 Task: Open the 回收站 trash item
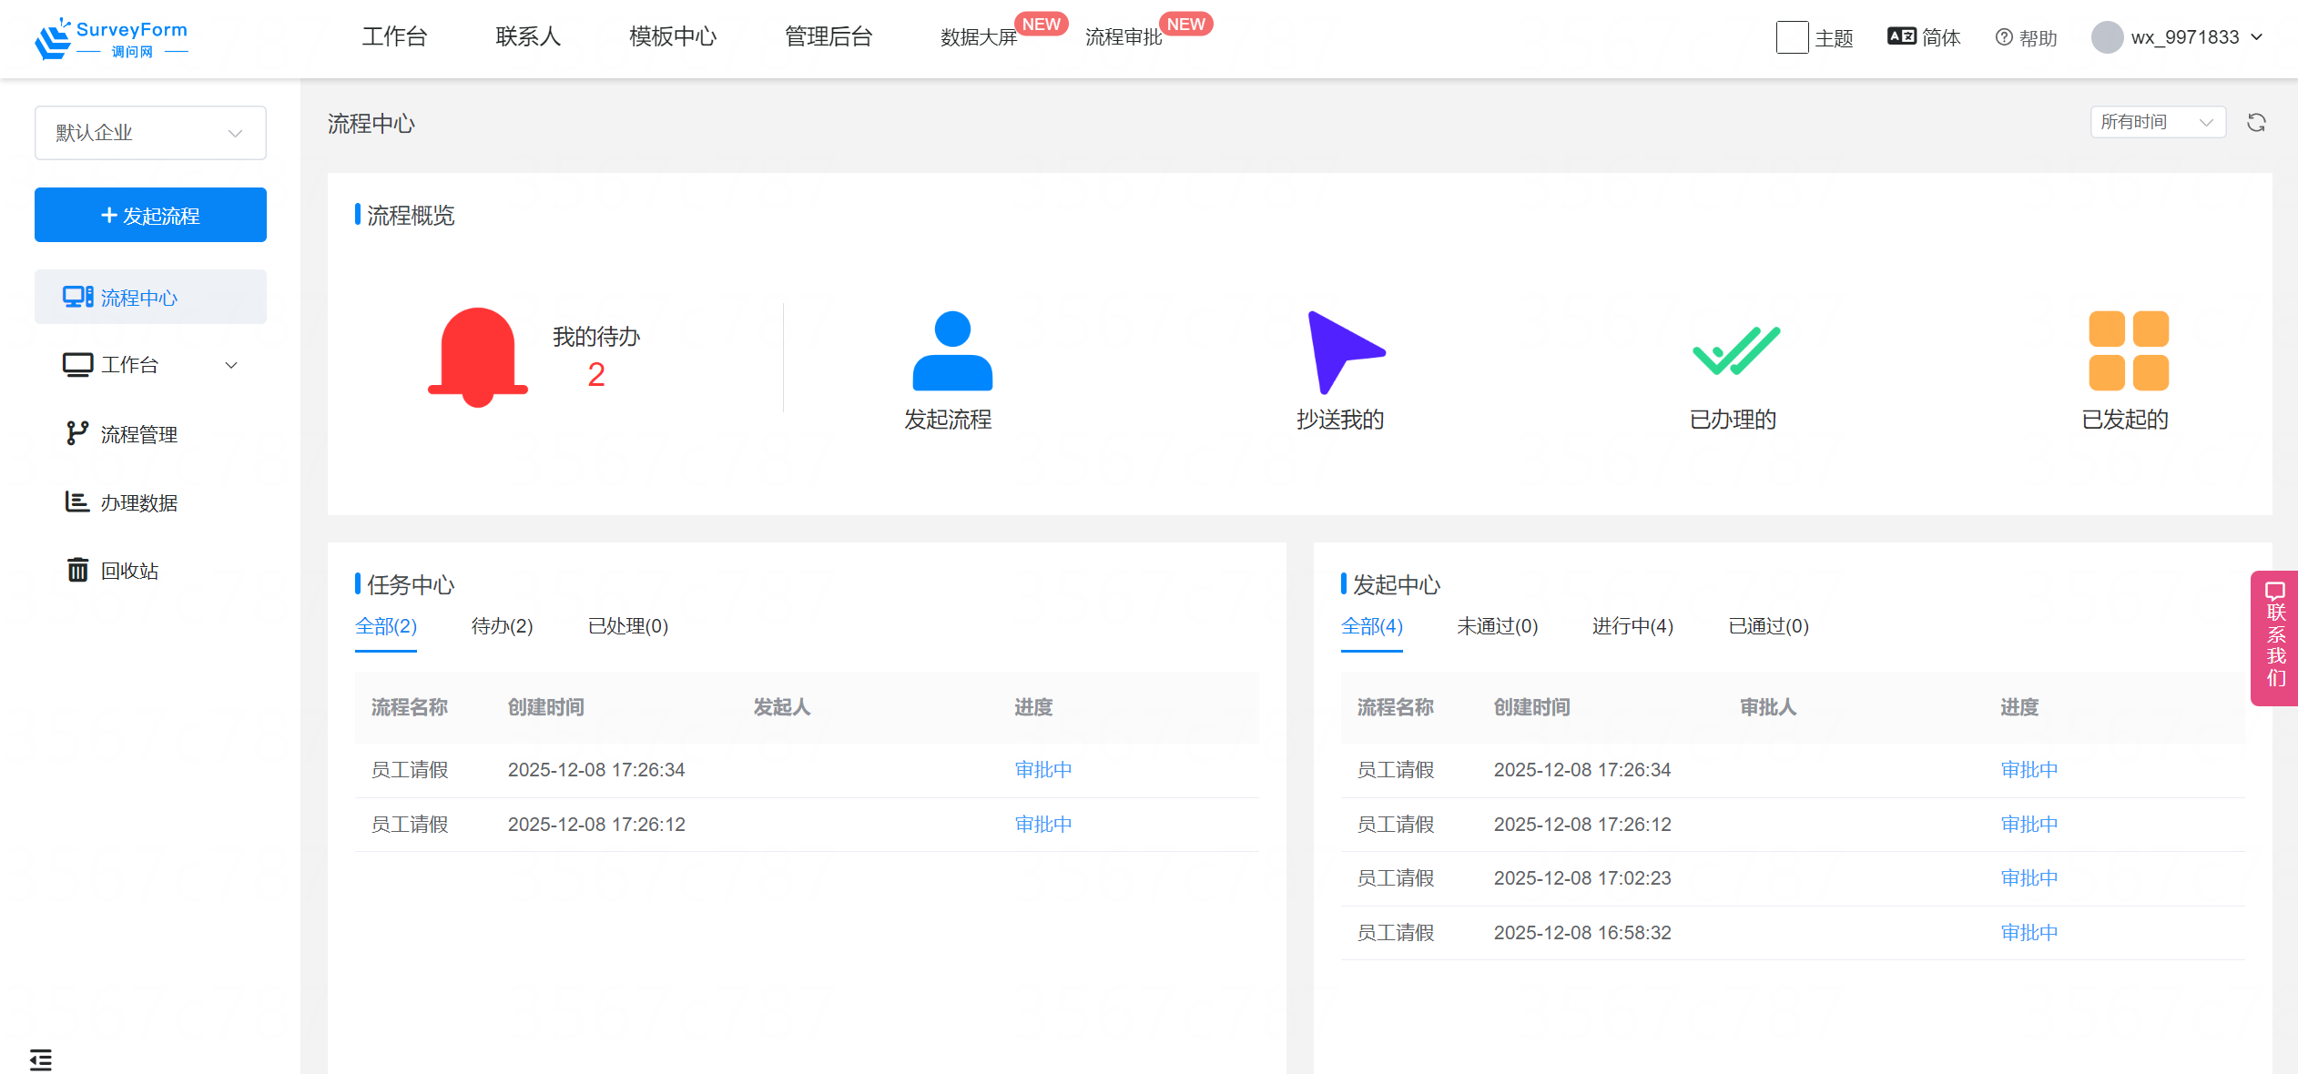coord(129,571)
